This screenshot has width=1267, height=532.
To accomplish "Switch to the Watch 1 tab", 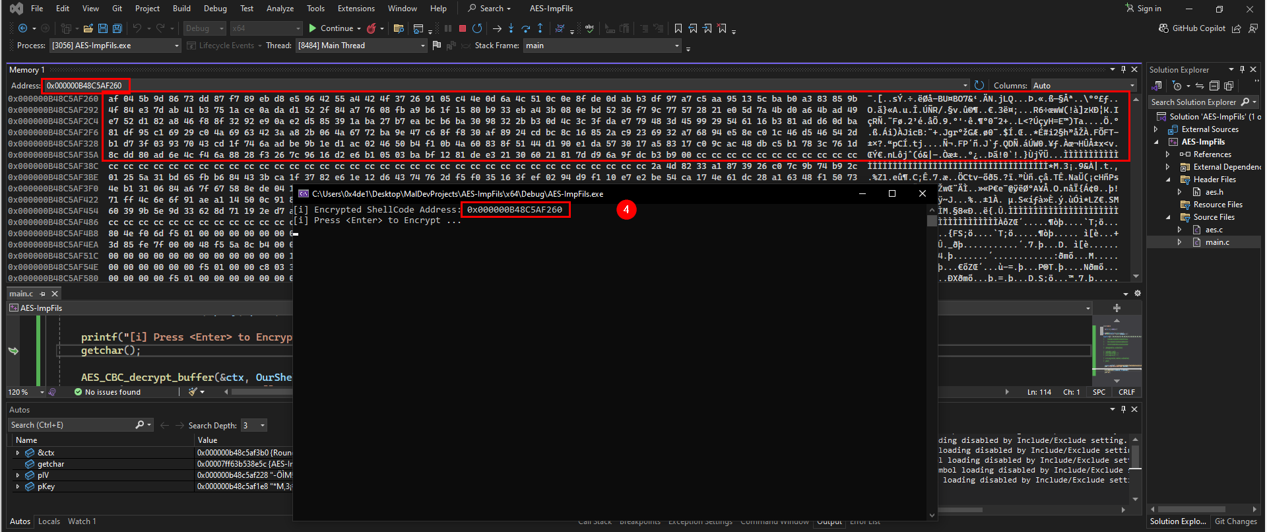I will point(82,521).
